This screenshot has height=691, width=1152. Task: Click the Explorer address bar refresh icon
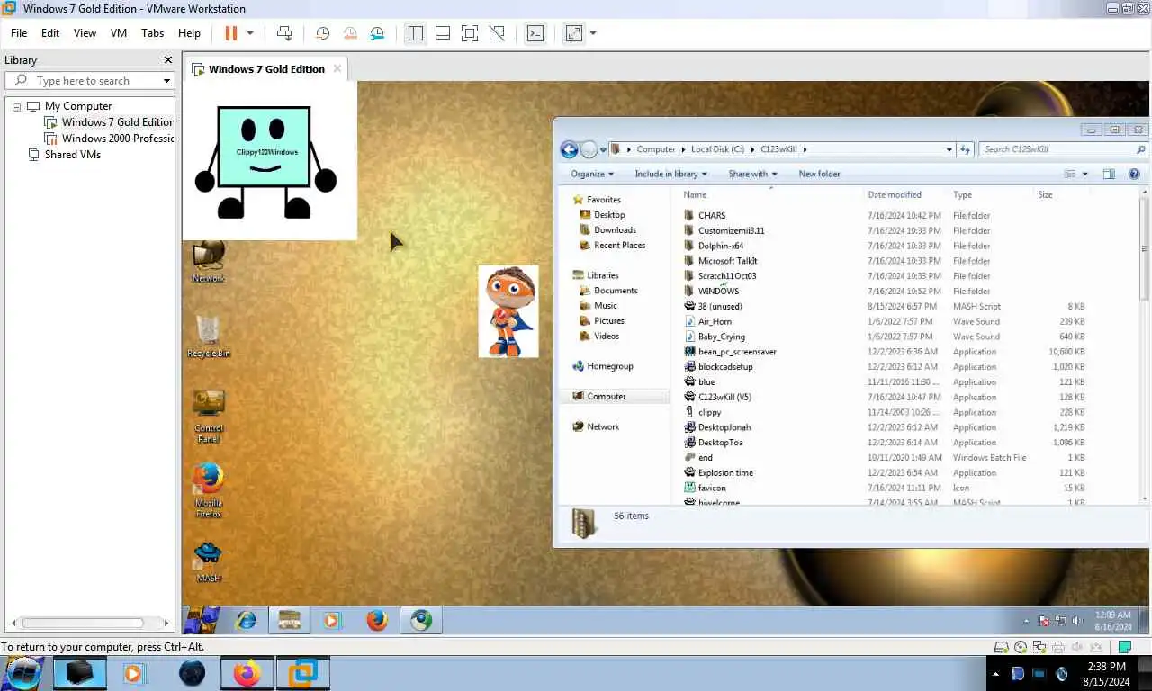(965, 149)
